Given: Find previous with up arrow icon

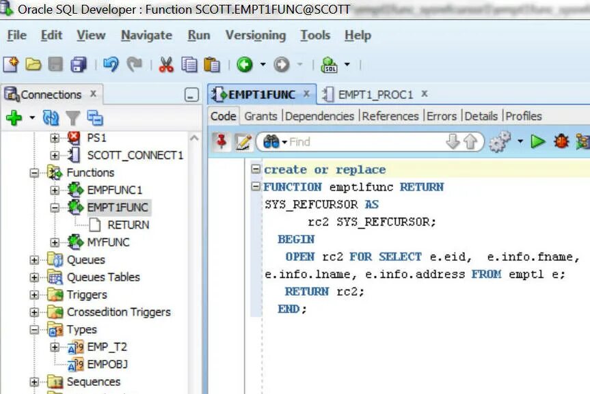Looking at the screenshot, I should (470, 142).
